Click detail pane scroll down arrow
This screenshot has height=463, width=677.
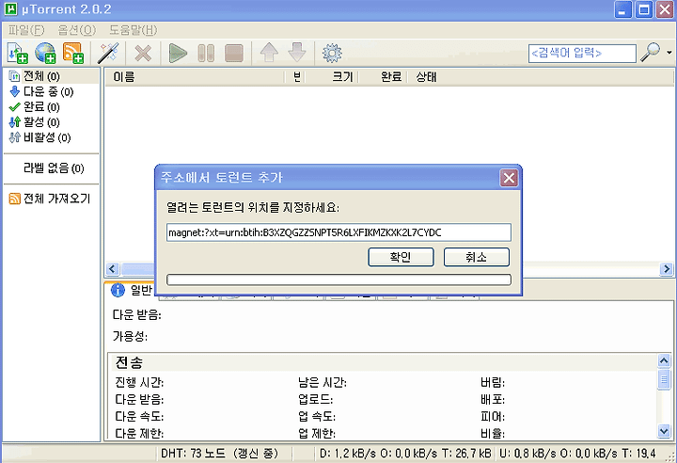point(664,431)
